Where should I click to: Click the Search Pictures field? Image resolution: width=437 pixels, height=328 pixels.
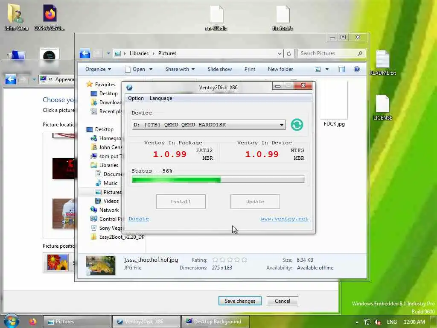click(x=331, y=53)
